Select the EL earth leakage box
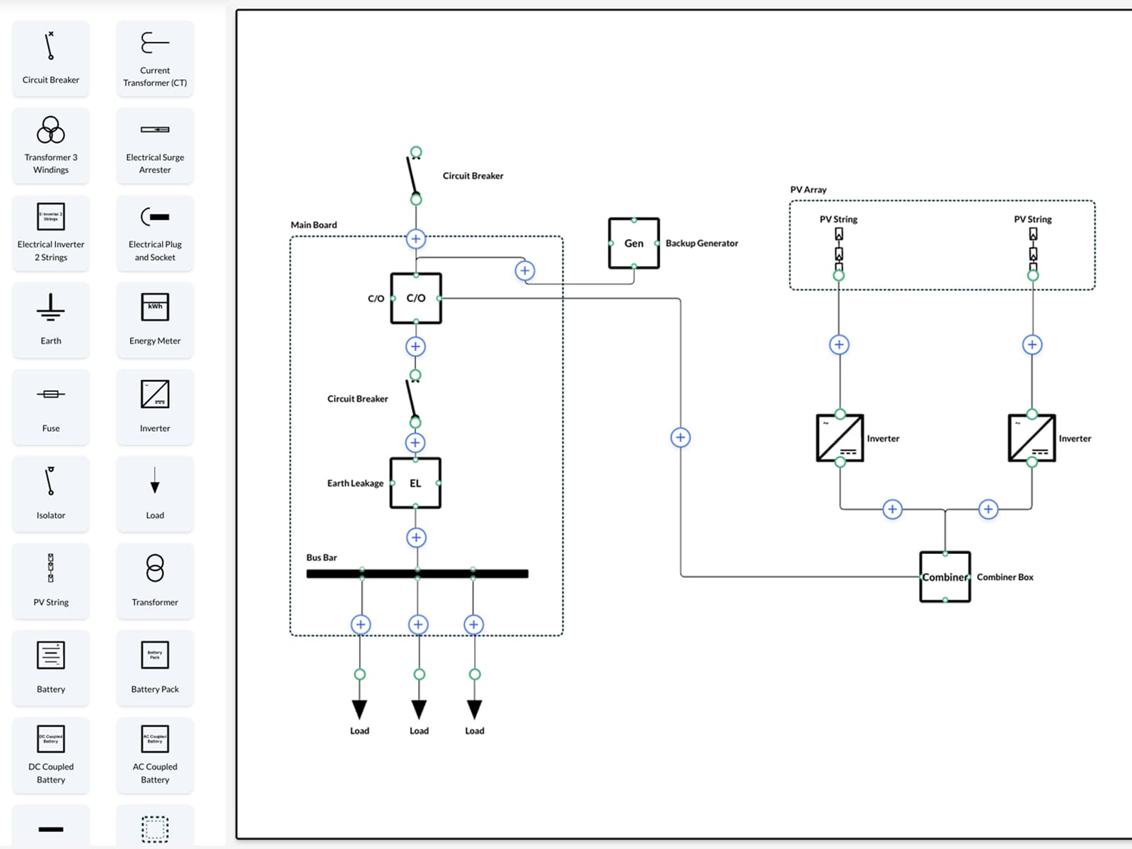This screenshot has width=1132, height=849. (x=415, y=483)
